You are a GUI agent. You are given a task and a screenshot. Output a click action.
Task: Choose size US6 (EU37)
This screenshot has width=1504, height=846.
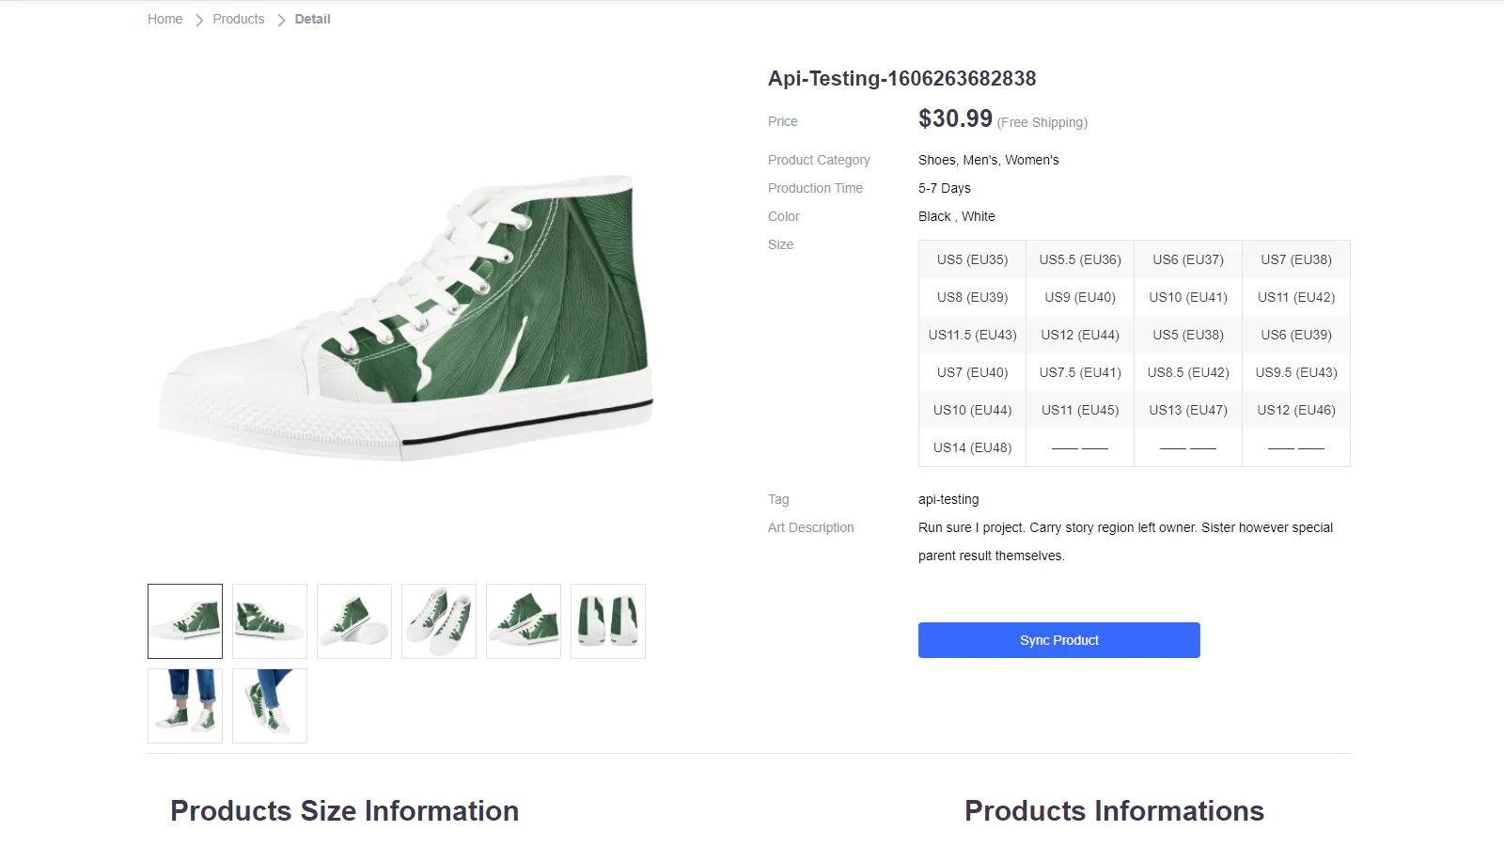point(1188,259)
